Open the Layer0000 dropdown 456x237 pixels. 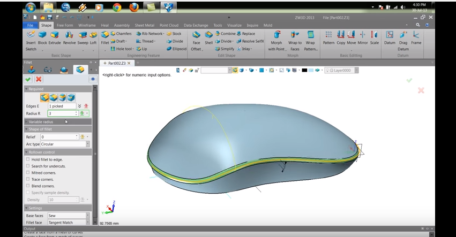click(x=356, y=70)
